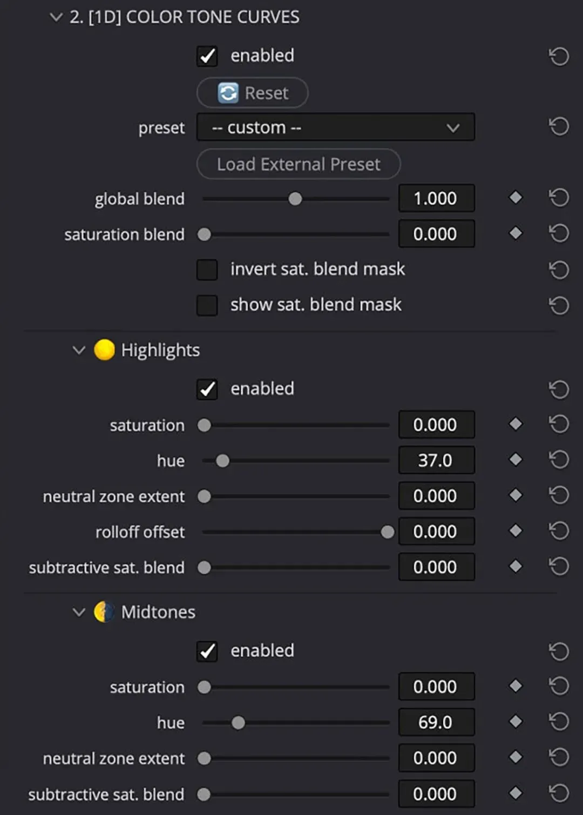Click the Highlights hue value field

436,461
